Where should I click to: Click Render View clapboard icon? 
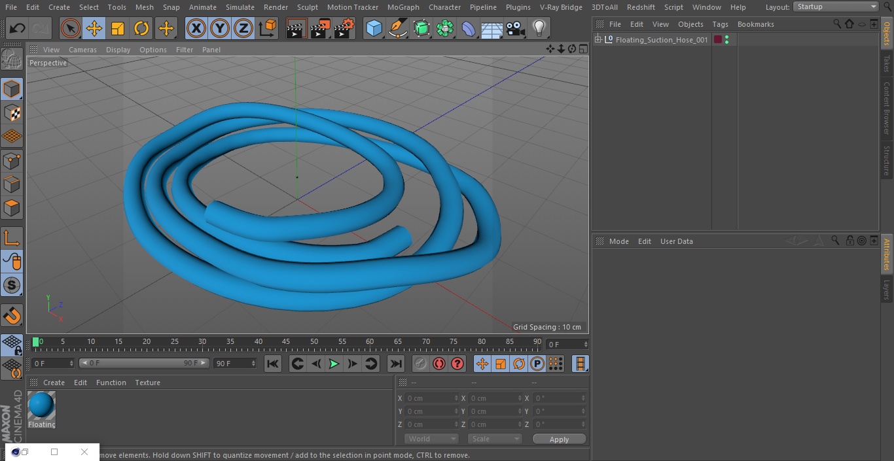(x=296, y=29)
